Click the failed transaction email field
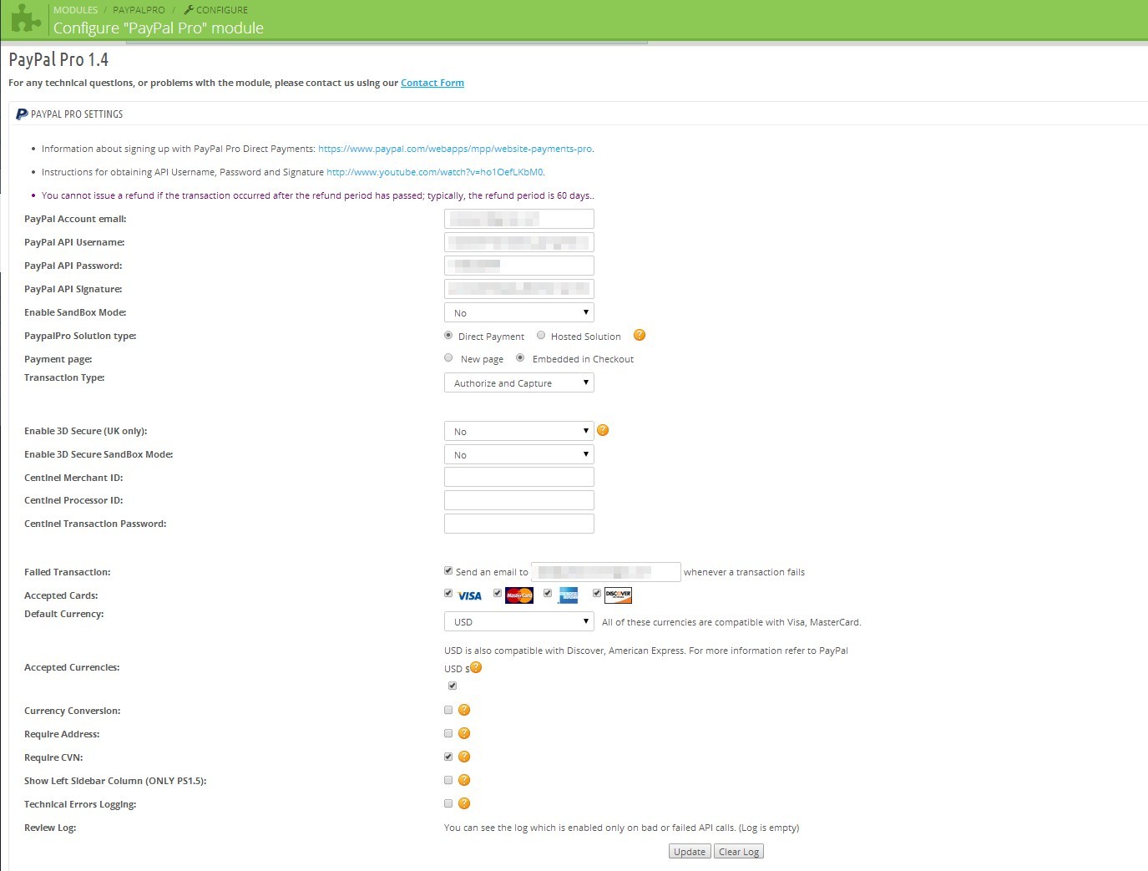The image size is (1148, 871). point(606,571)
